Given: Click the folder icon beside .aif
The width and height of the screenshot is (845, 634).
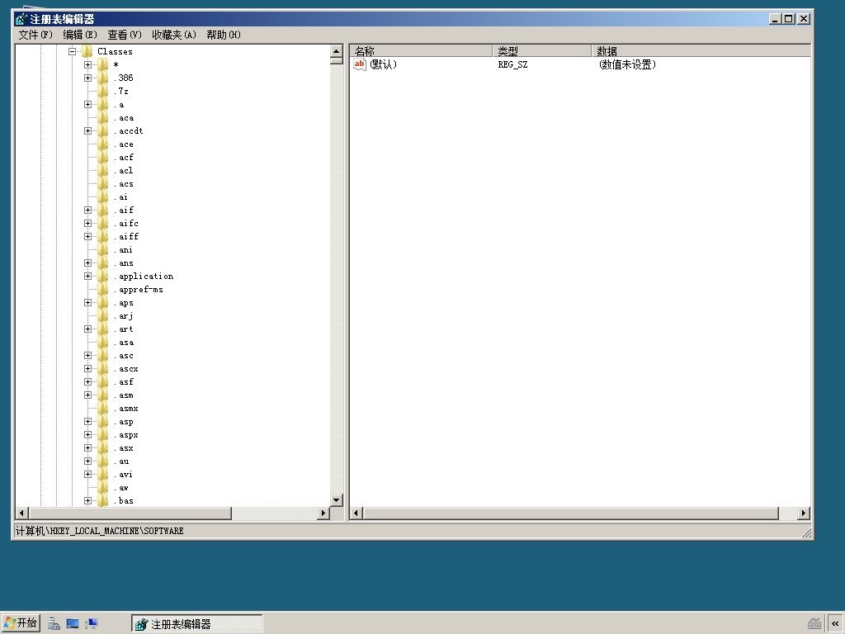Looking at the screenshot, I should pyautogui.click(x=102, y=211).
